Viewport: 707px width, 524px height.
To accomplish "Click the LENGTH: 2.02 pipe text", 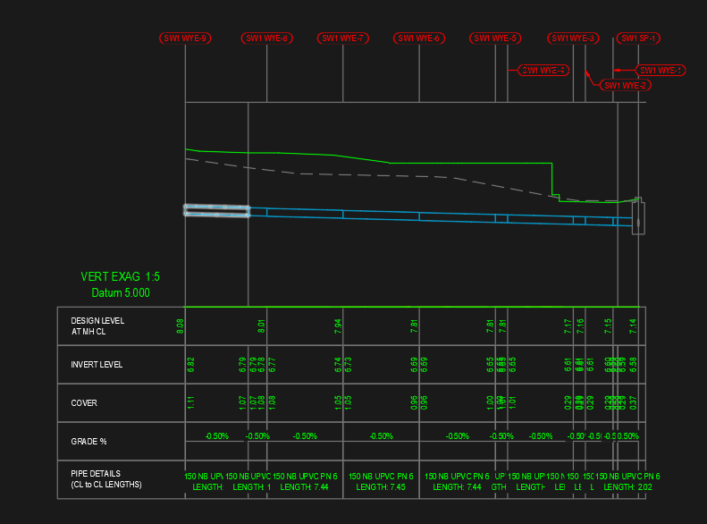I will [627, 487].
